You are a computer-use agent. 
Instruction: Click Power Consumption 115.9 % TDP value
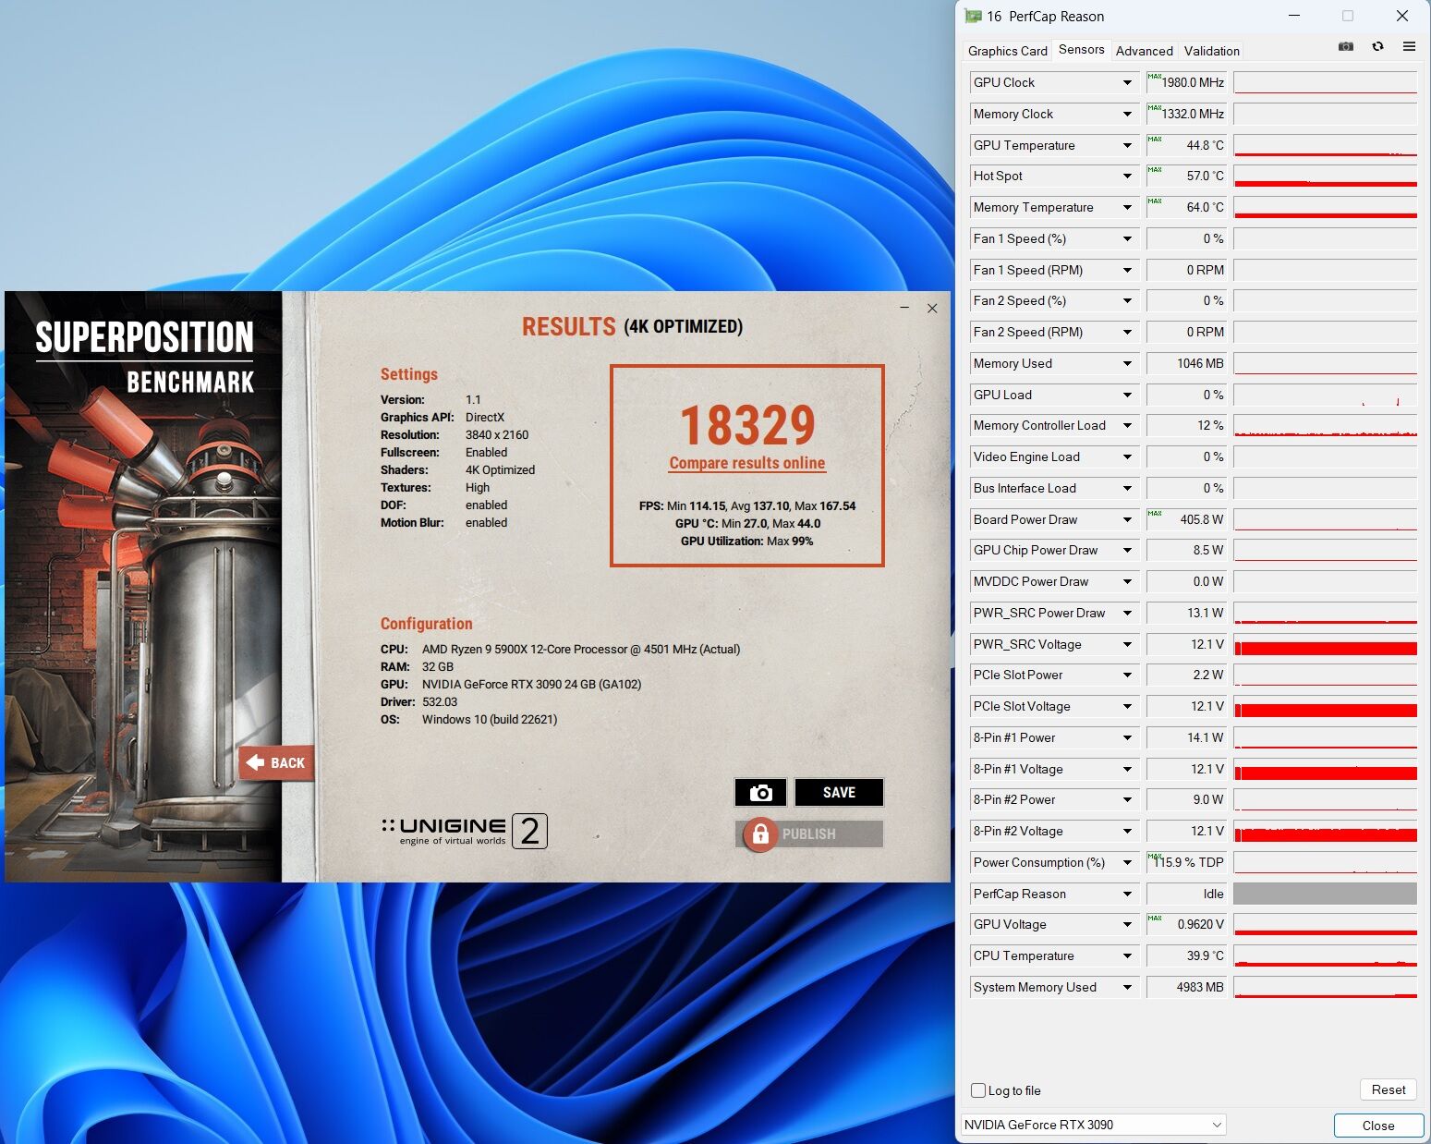pos(1187,862)
